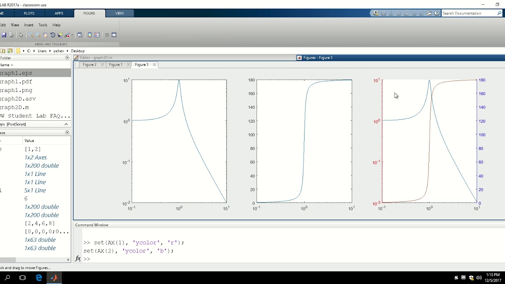Open the View menu
Image resolution: width=505 pixels, height=284 pixels.
click(15, 25)
